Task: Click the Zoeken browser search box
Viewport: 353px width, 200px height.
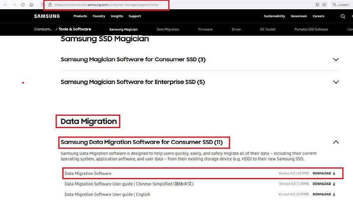Action: (x=342, y=4)
